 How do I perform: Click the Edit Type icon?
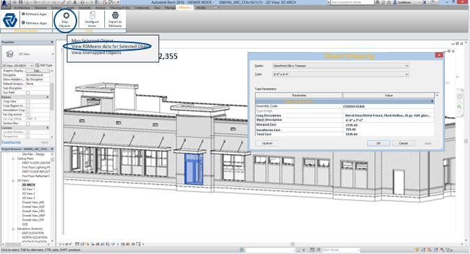37,65
